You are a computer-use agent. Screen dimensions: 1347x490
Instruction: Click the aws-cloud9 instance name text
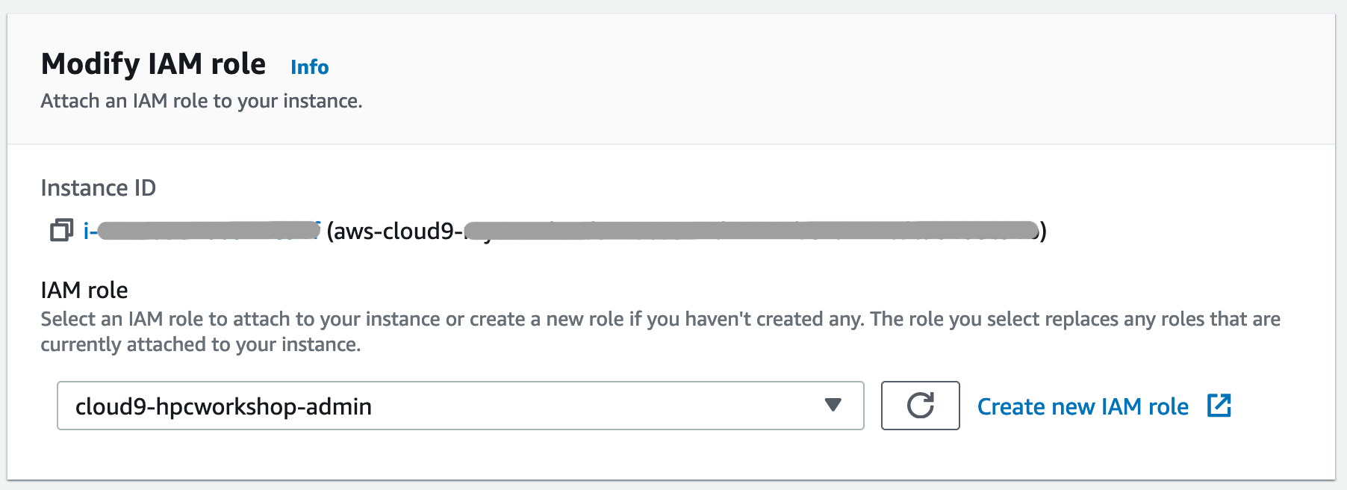click(x=395, y=231)
